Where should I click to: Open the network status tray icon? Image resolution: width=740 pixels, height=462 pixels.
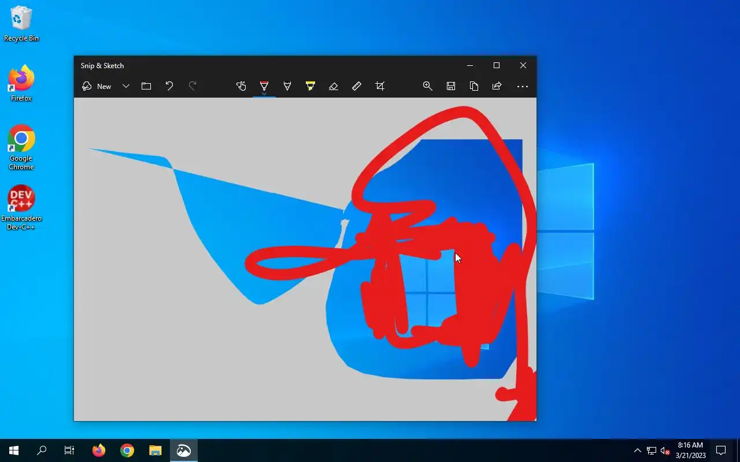pyautogui.click(x=652, y=450)
